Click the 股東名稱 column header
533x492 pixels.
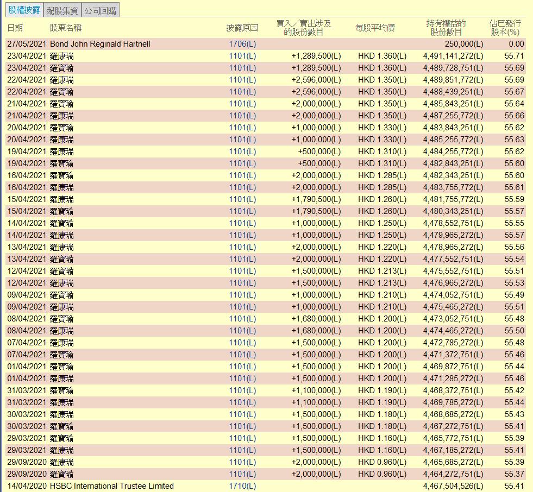click(66, 28)
